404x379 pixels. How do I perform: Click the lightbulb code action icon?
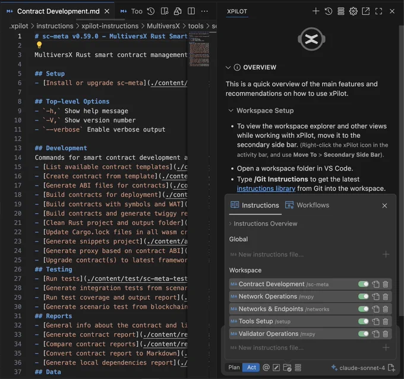(39, 45)
